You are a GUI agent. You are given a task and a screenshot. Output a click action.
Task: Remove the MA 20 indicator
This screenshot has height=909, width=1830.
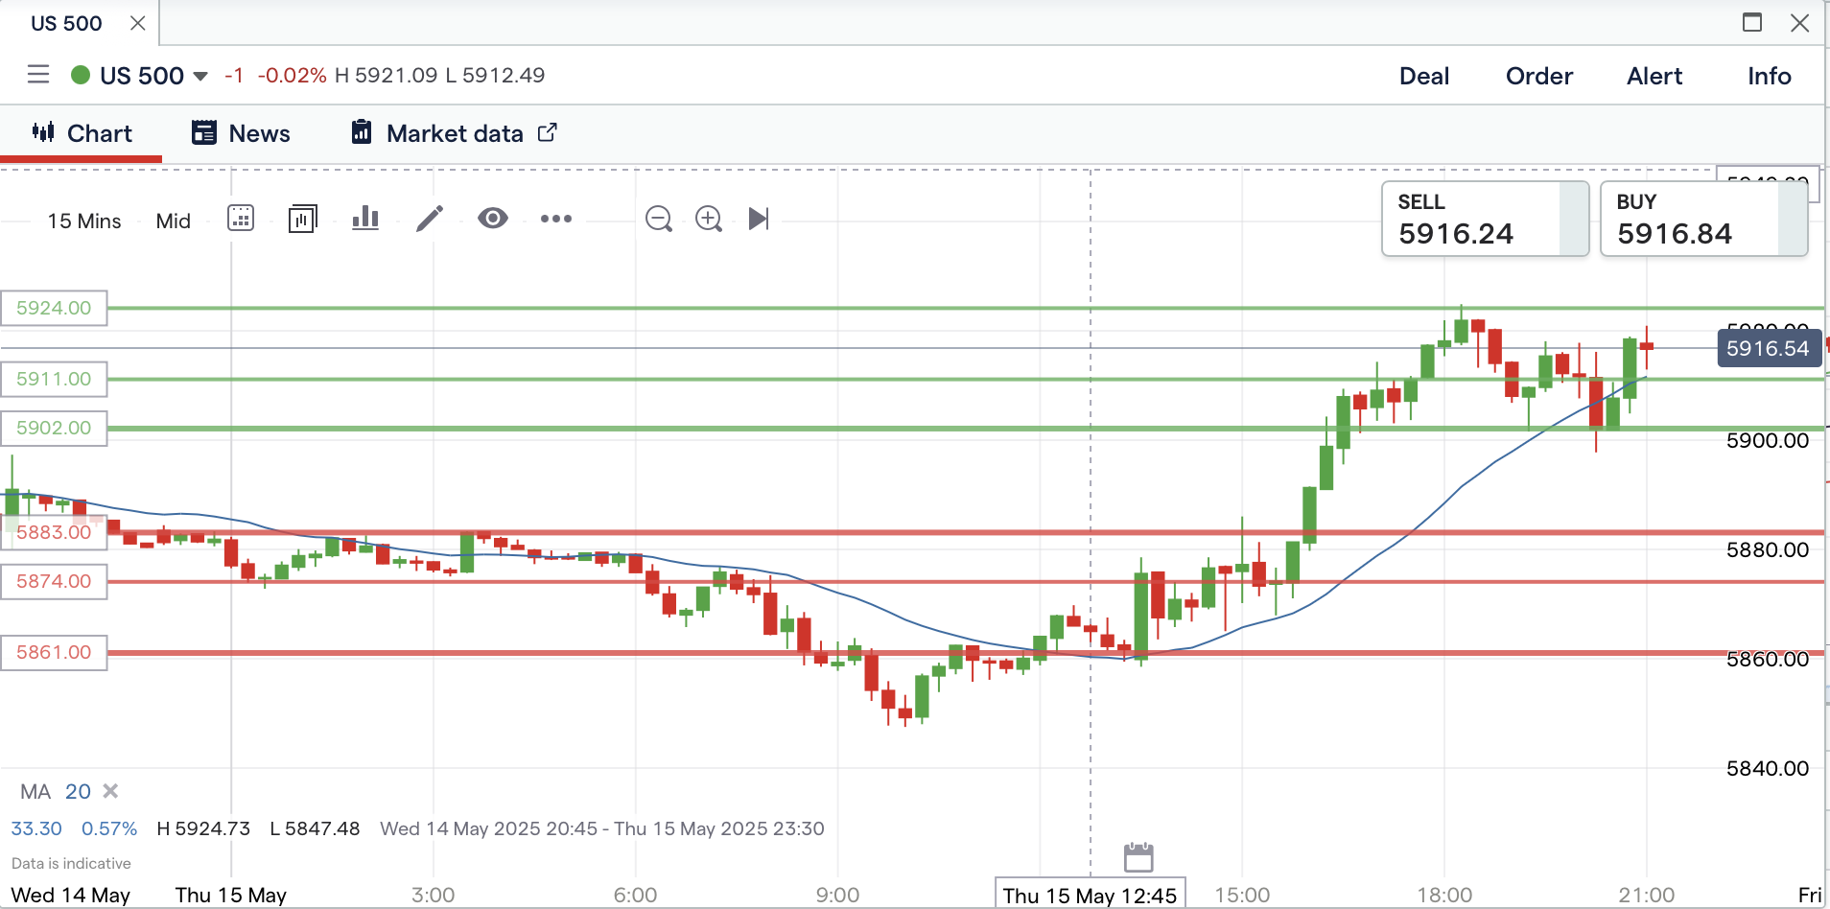pyautogui.click(x=110, y=791)
